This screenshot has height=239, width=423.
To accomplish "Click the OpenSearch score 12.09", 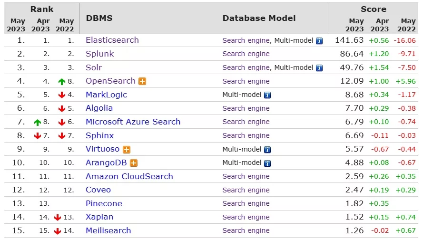I will tap(352, 81).
